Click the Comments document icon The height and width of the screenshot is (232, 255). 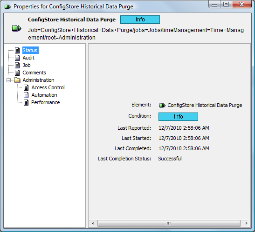[x=17, y=73]
